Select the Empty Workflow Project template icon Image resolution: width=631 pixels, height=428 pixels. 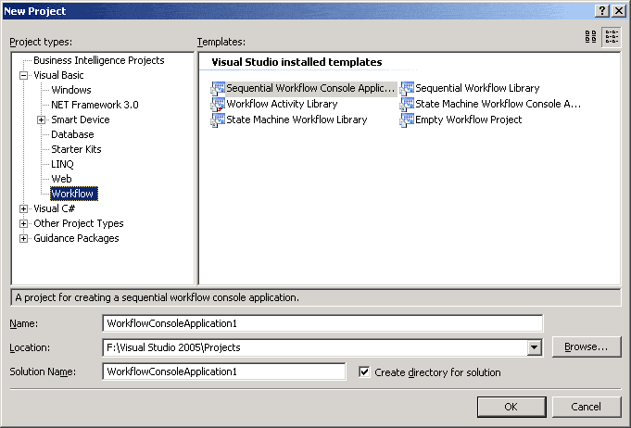pyautogui.click(x=408, y=120)
